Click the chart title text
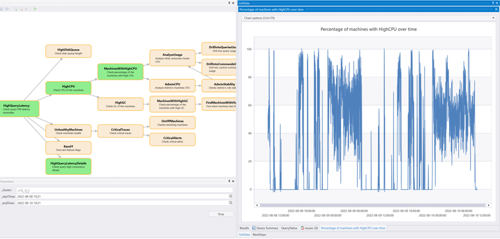Viewport: 500px width, 239px height. 368,29
